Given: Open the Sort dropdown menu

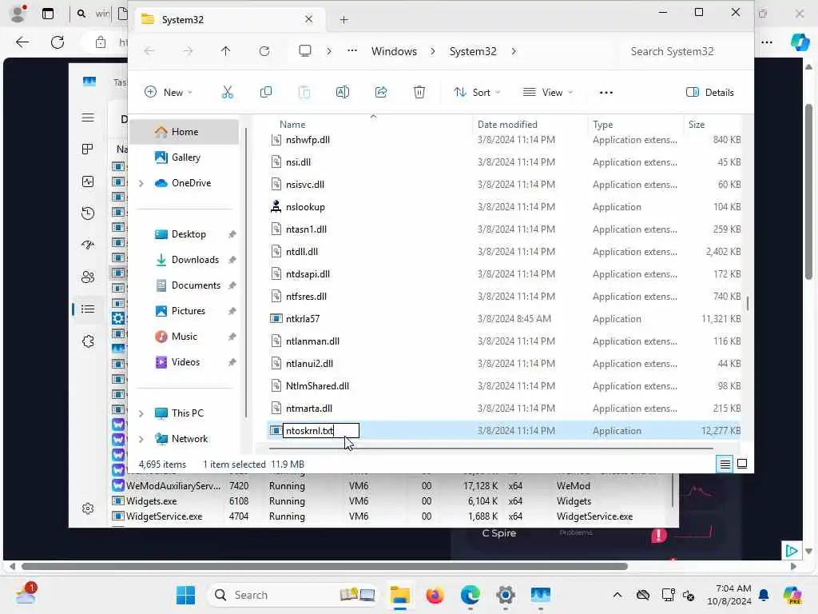Looking at the screenshot, I should click(476, 93).
